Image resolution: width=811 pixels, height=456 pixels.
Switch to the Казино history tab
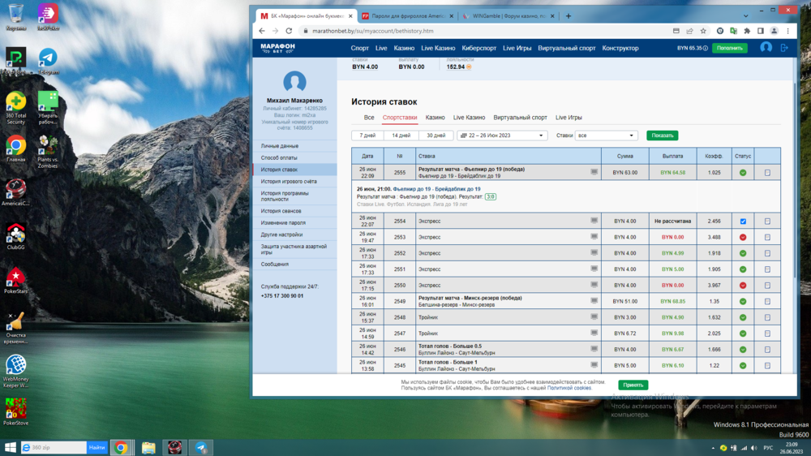click(x=435, y=118)
